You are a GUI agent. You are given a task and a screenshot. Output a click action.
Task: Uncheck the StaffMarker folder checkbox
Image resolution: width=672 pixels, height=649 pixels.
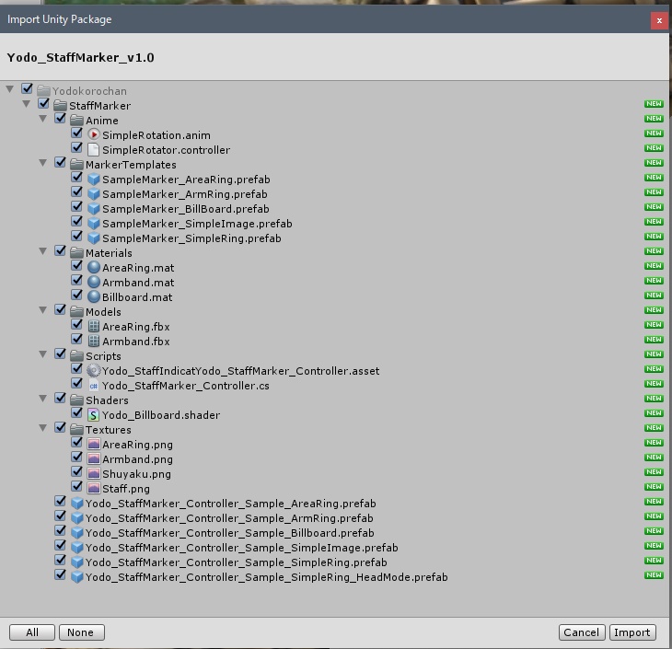(43, 103)
